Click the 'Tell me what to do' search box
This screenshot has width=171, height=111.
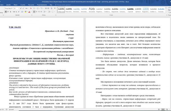coord(63,5)
